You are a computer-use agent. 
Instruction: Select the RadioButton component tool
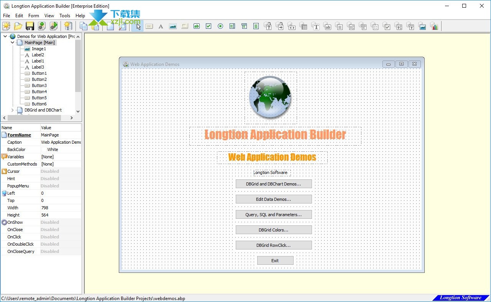pos(220,26)
